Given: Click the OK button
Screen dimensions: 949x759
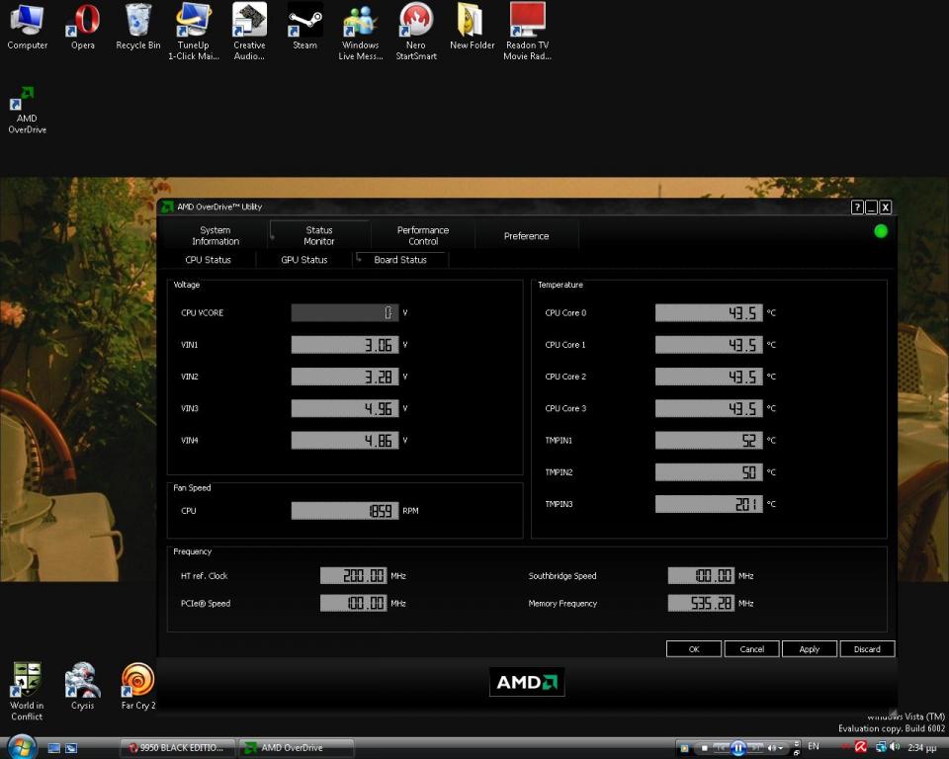Looking at the screenshot, I should [694, 649].
